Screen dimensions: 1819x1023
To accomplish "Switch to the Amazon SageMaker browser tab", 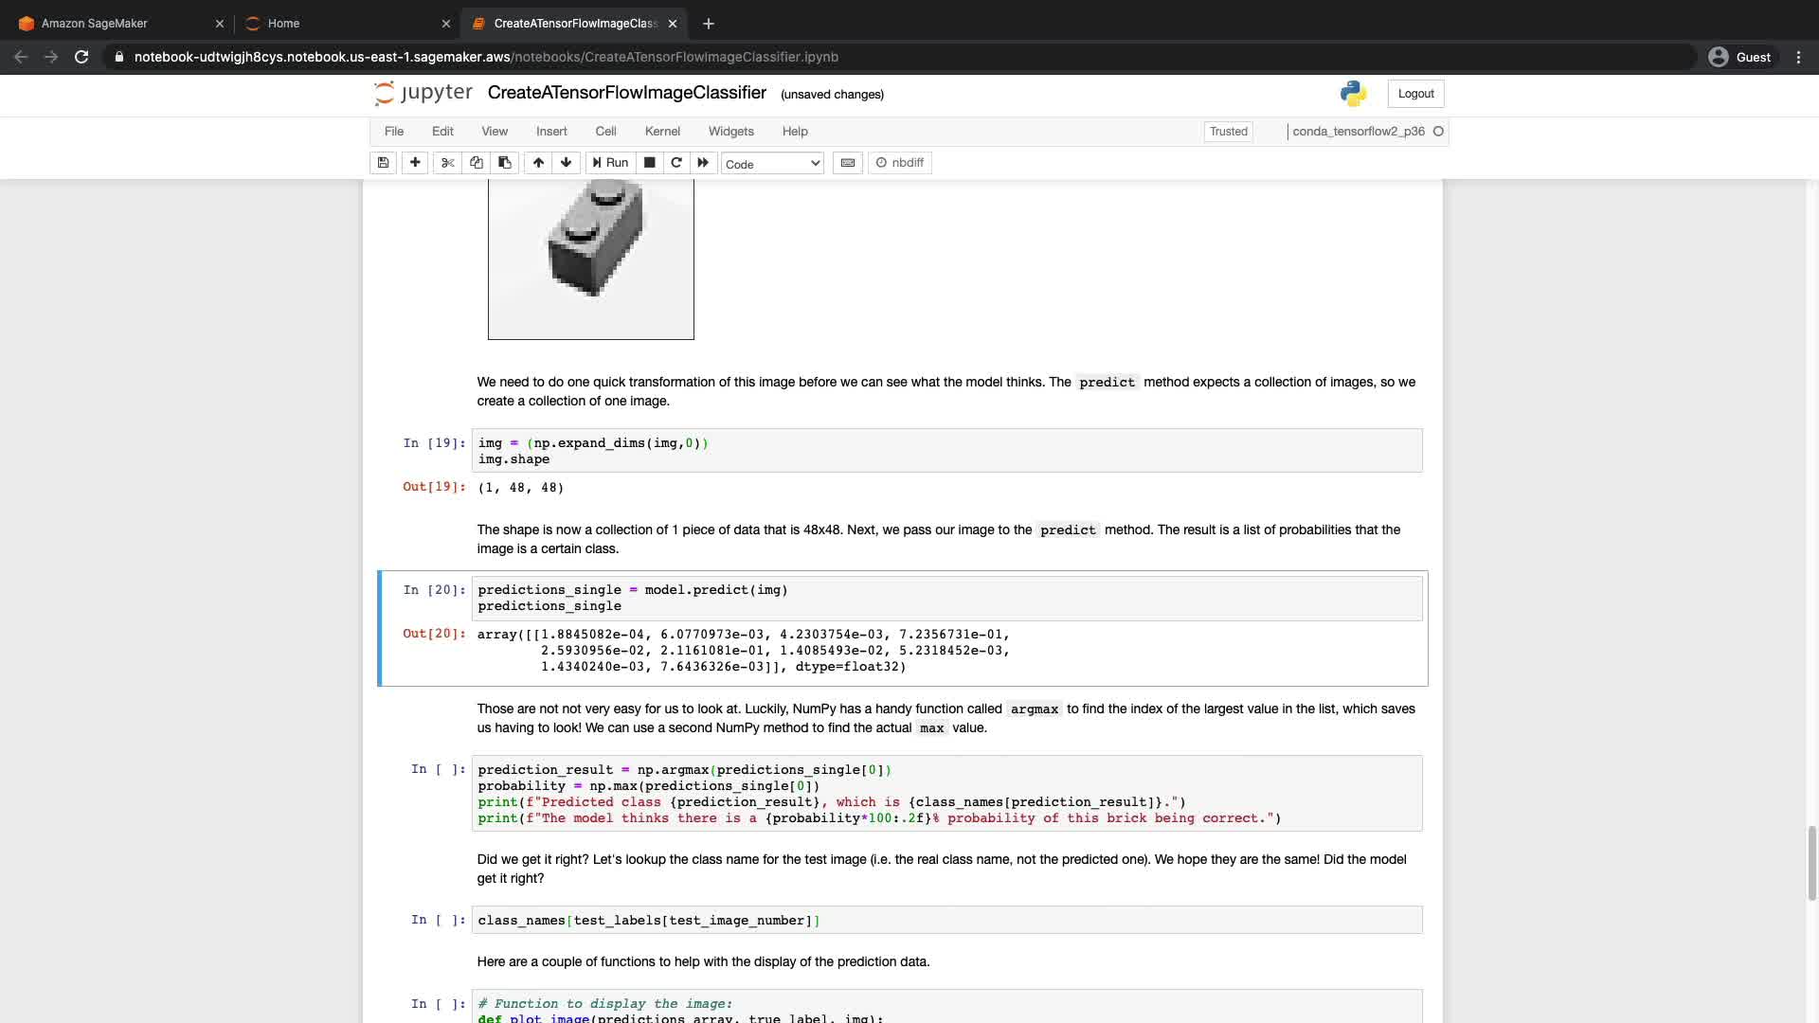I will point(95,24).
